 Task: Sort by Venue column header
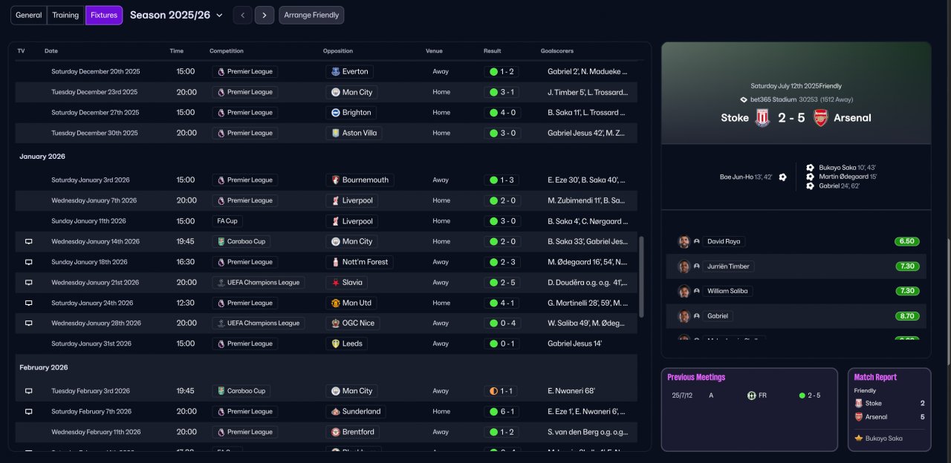point(434,51)
